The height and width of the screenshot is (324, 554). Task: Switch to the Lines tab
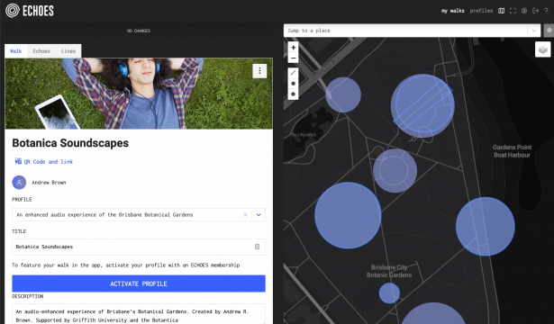coord(68,51)
